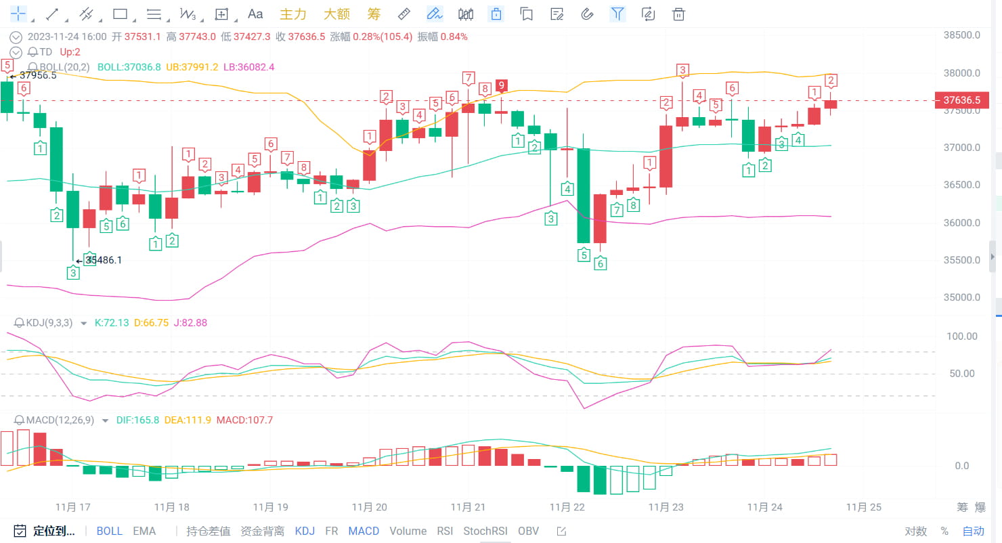Enable the magnet snapping tool
This screenshot has height=543, width=1002.
pyautogui.click(x=586, y=14)
